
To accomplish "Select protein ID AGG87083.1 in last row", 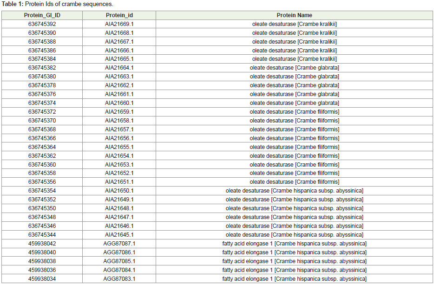I will pyautogui.click(x=119, y=279).
